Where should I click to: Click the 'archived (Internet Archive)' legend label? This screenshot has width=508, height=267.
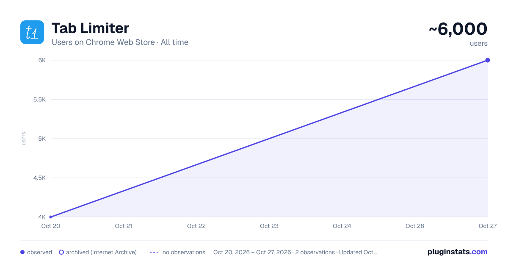click(x=101, y=252)
